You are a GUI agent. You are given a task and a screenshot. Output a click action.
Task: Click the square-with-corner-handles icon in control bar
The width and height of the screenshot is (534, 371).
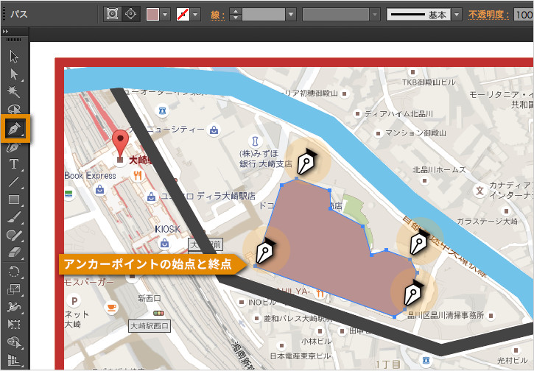pos(113,14)
